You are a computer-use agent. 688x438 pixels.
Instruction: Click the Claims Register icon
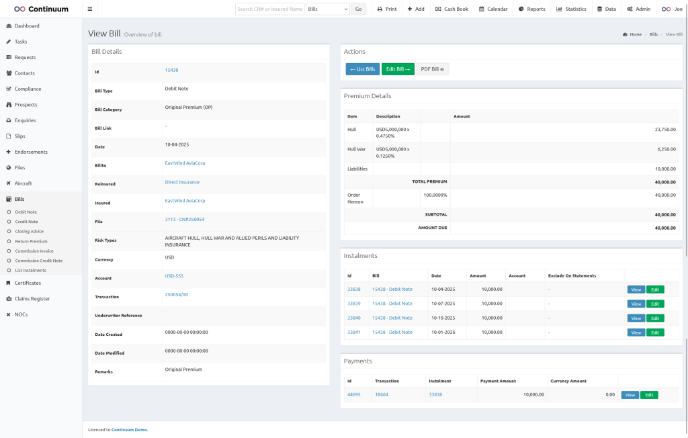tap(8, 299)
